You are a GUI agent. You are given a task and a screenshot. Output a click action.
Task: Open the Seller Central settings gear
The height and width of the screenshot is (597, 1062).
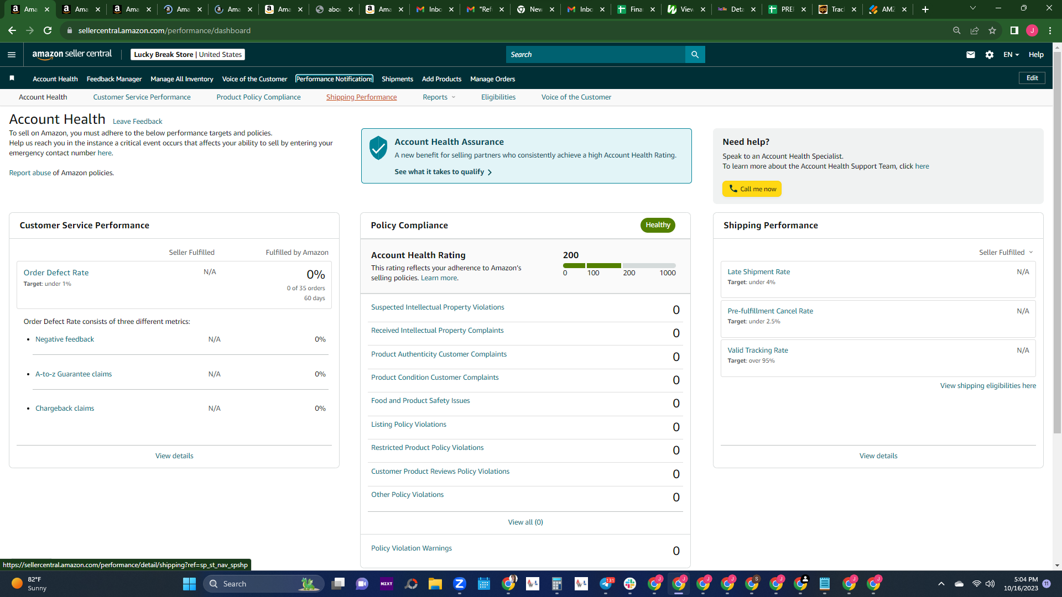tap(990, 54)
